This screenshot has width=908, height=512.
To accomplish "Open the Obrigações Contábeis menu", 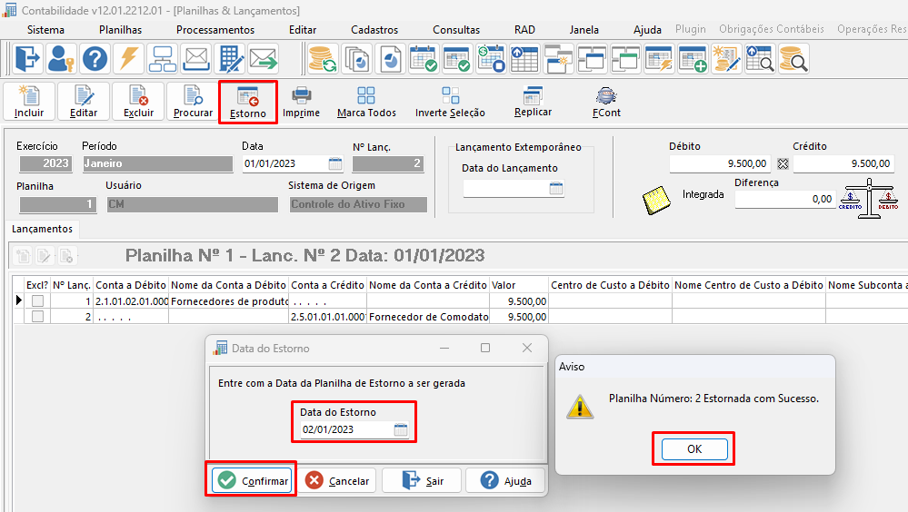I will [x=772, y=29].
